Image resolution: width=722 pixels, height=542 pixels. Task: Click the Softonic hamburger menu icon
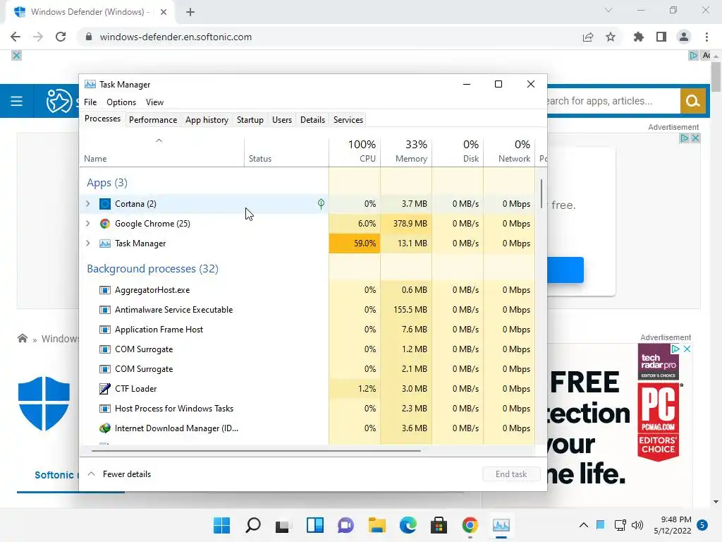point(17,101)
